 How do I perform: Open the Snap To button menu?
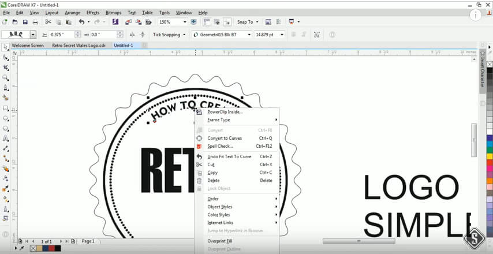(x=248, y=22)
